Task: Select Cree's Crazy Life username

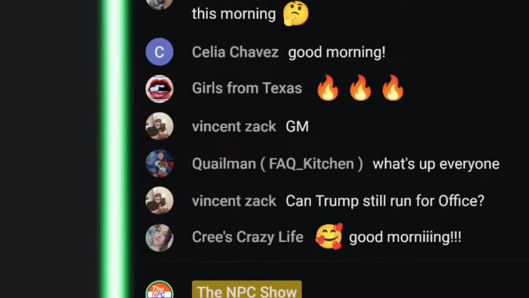Action: pyautogui.click(x=248, y=237)
